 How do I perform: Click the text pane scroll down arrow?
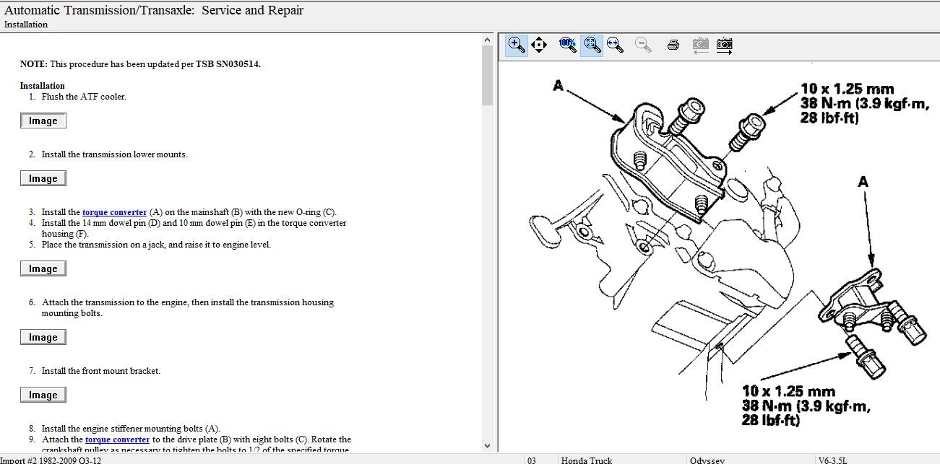tap(487, 446)
